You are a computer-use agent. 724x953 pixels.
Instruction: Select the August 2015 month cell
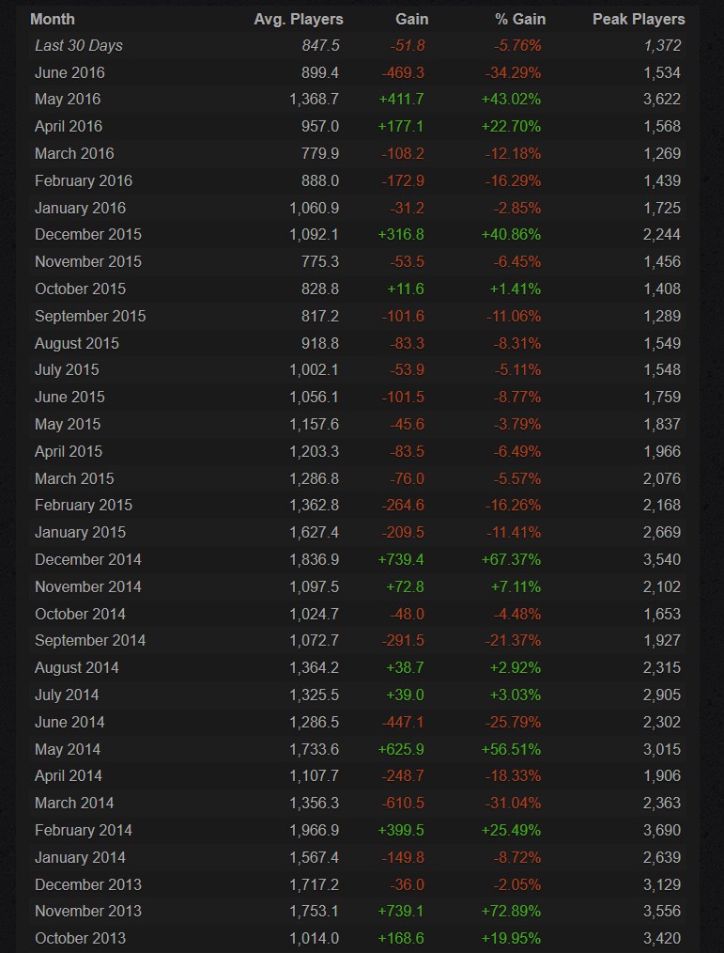pos(77,343)
